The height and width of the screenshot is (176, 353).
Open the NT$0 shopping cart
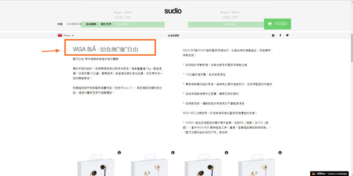pos(278,24)
